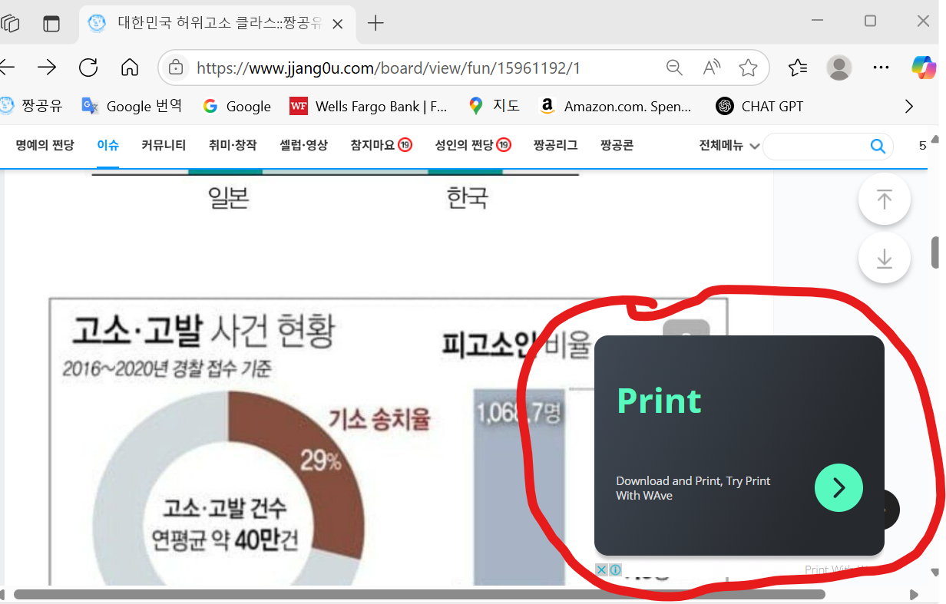Click the green Print ad headline

pos(660,401)
